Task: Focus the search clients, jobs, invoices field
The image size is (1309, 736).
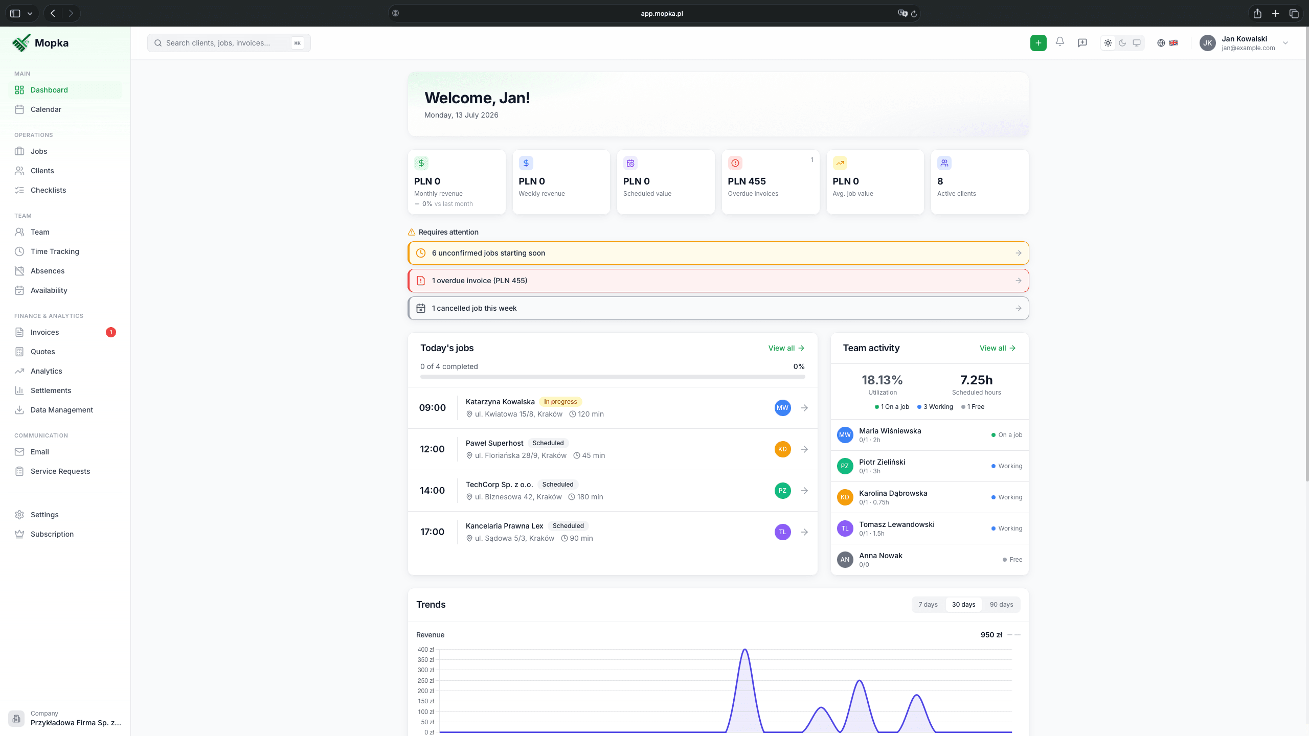Action: tap(229, 43)
